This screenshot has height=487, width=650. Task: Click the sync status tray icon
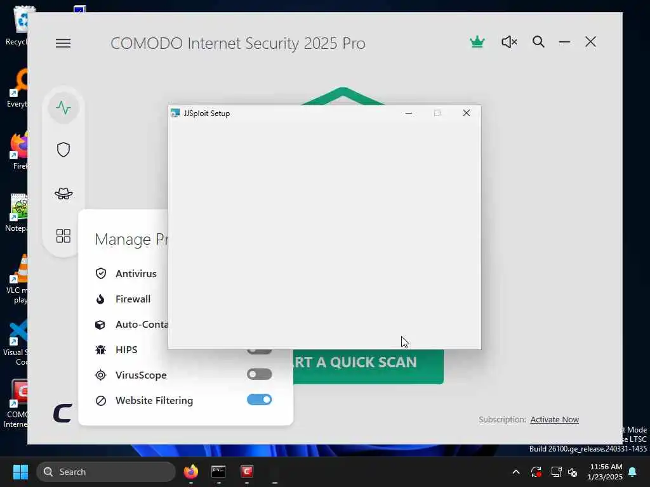(x=536, y=472)
